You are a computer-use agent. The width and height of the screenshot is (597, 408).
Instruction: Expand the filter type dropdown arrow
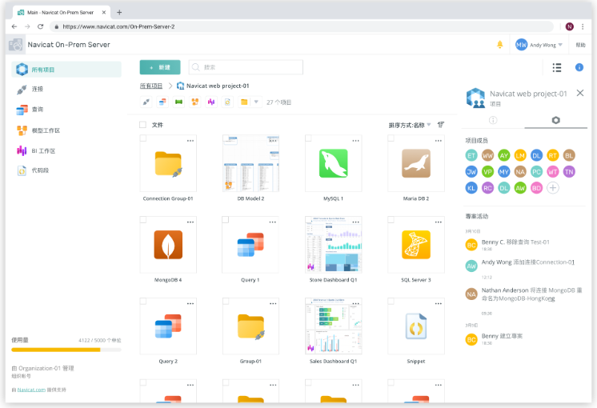[256, 102]
